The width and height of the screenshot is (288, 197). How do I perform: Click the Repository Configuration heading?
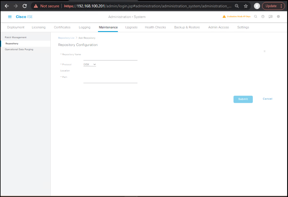click(78, 45)
